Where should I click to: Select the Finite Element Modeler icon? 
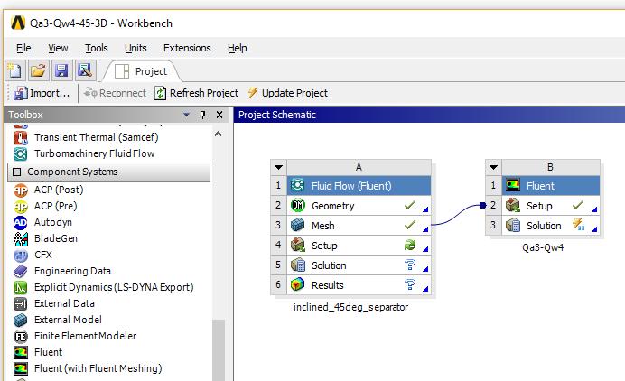(21, 337)
